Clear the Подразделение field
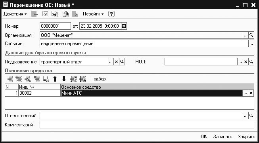Image resolution: width=259 pixels, height=143 pixels. point(116,62)
